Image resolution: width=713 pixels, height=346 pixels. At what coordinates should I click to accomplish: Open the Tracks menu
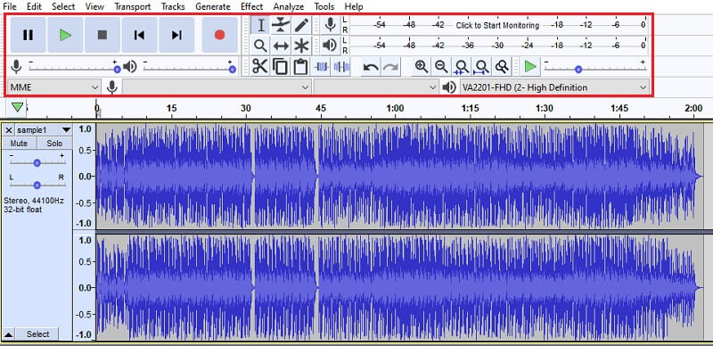click(x=173, y=6)
